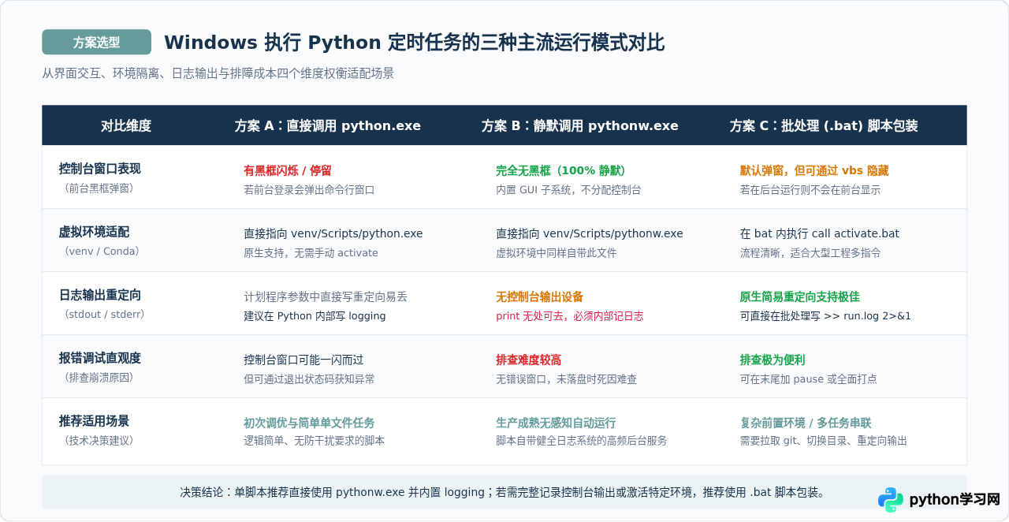Click the sub-label (排查崩溃原因)

pos(99,378)
